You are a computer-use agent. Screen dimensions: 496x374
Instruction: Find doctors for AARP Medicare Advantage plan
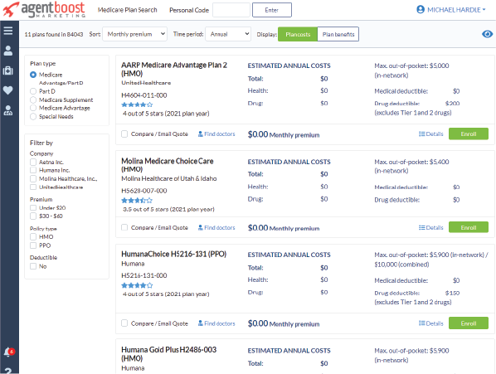(x=216, y=134)
